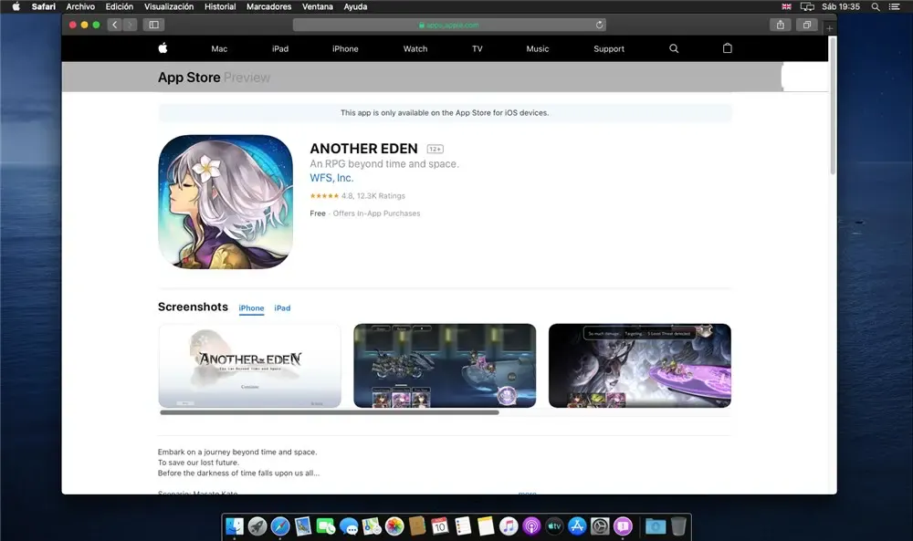Launch Podcasts from the Dock
The width and height of the screenshot is (913, 541).
531,525
